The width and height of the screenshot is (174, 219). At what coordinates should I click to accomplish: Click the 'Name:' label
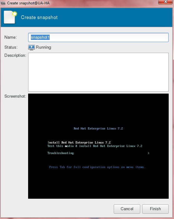pyautogui.click(x=11, y=37)
